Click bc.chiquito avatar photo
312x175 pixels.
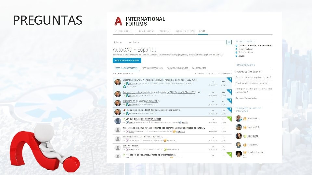(239, 136)
